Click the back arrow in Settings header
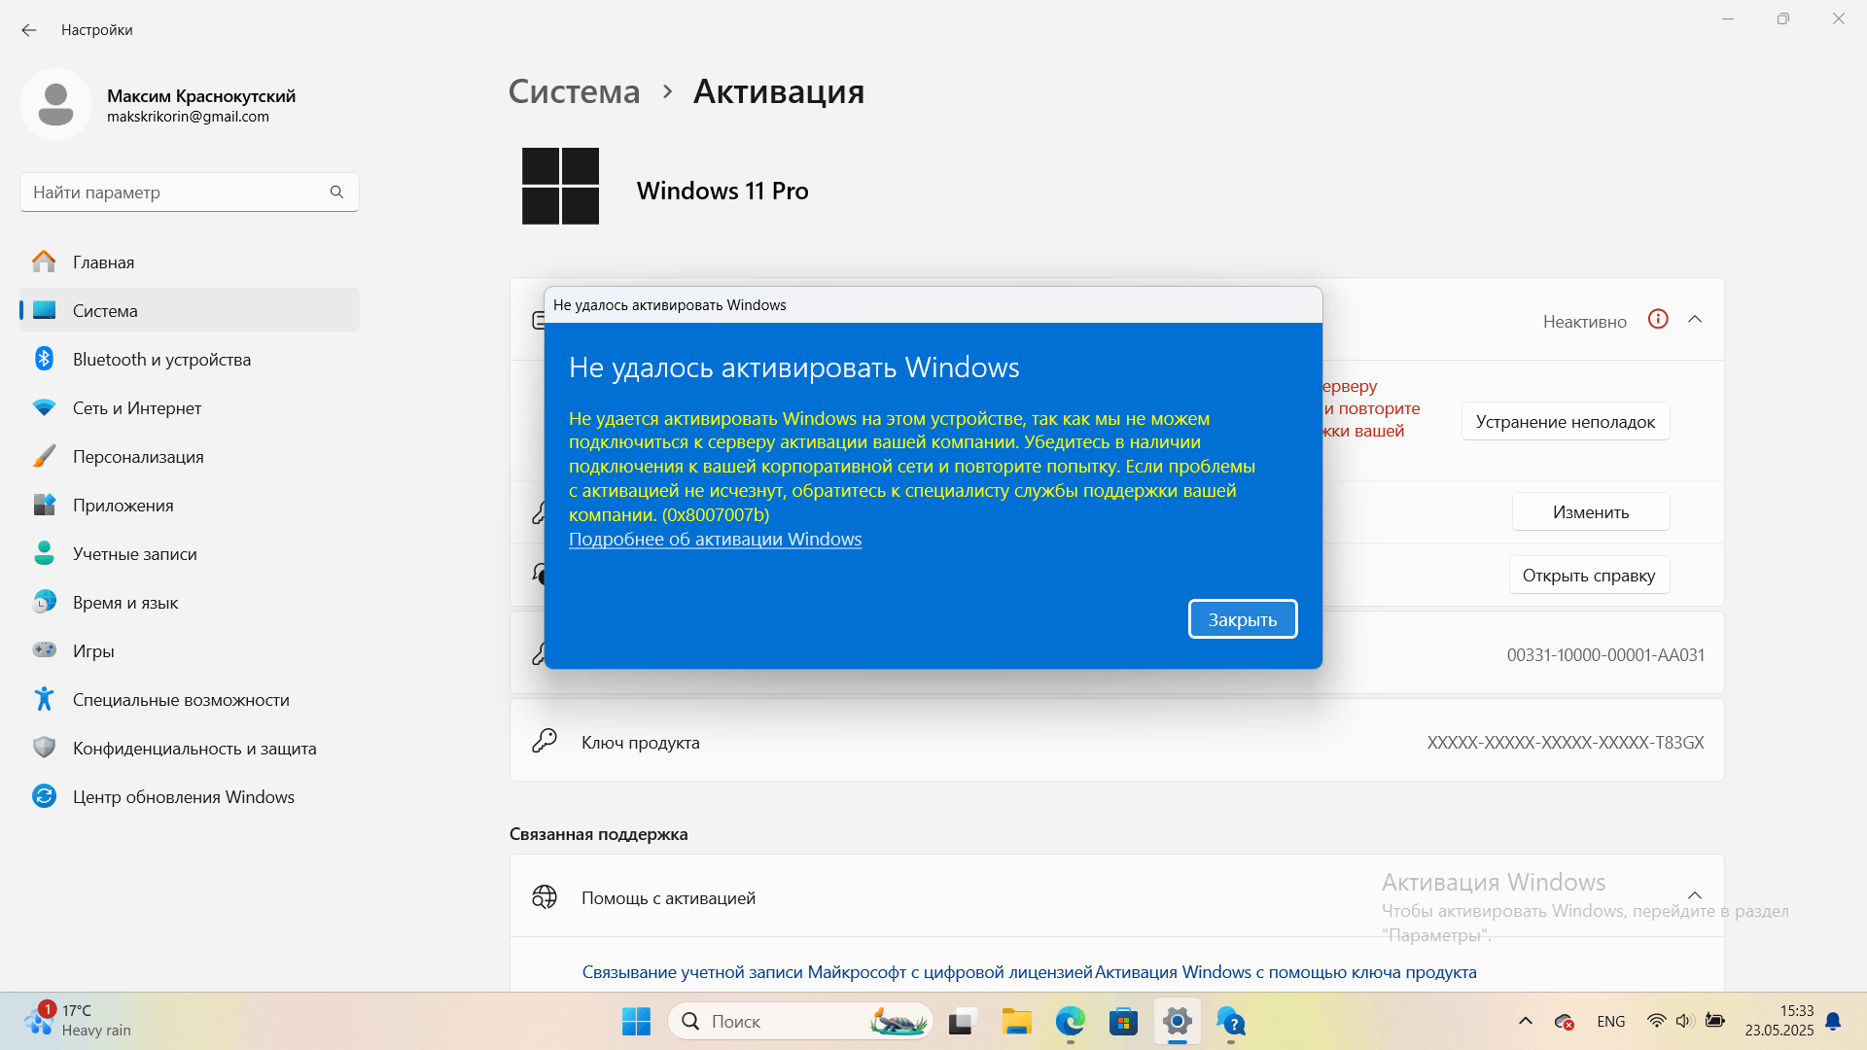The image size is (1867, 1050). click(x=29, y=30)
